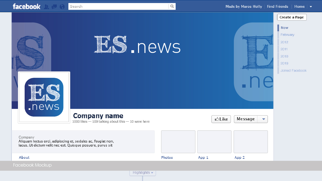Open the About link
This screenshot has height=181, width=322.
tap(24, 157)
